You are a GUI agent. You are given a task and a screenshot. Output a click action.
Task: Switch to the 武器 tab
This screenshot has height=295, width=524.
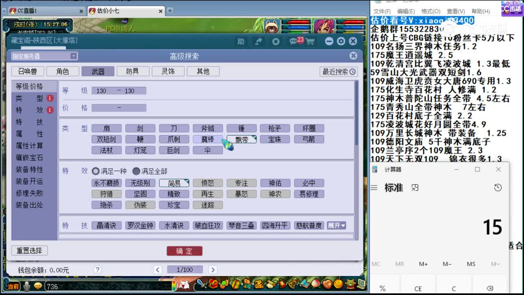tap(98, 71)
